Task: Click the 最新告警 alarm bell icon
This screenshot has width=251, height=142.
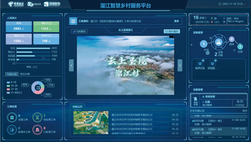Action: click(195, 99)
